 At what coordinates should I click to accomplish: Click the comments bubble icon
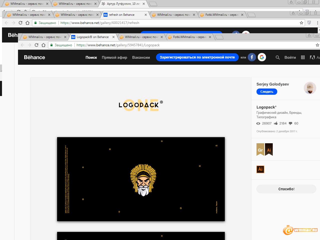pyautogui.click(x=290, y=123)
